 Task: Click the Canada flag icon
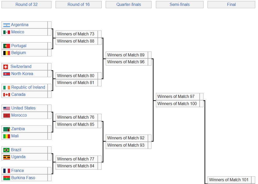[x=7, y=95]
